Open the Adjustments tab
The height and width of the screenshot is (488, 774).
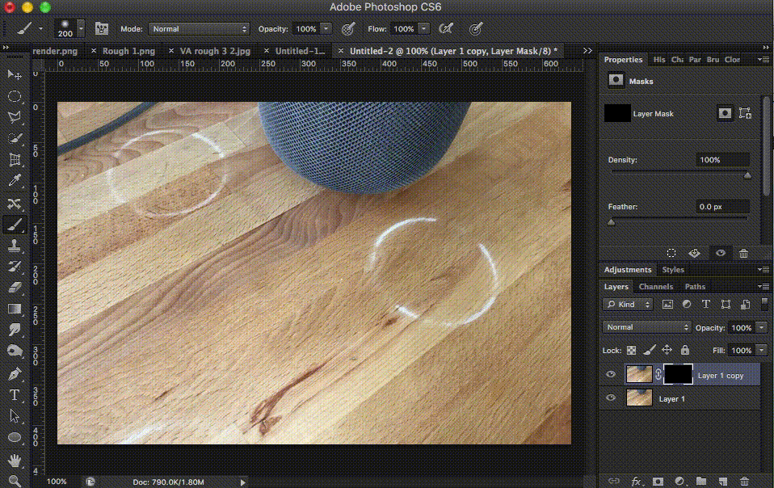pyautogui.click(x=628, y=269)
